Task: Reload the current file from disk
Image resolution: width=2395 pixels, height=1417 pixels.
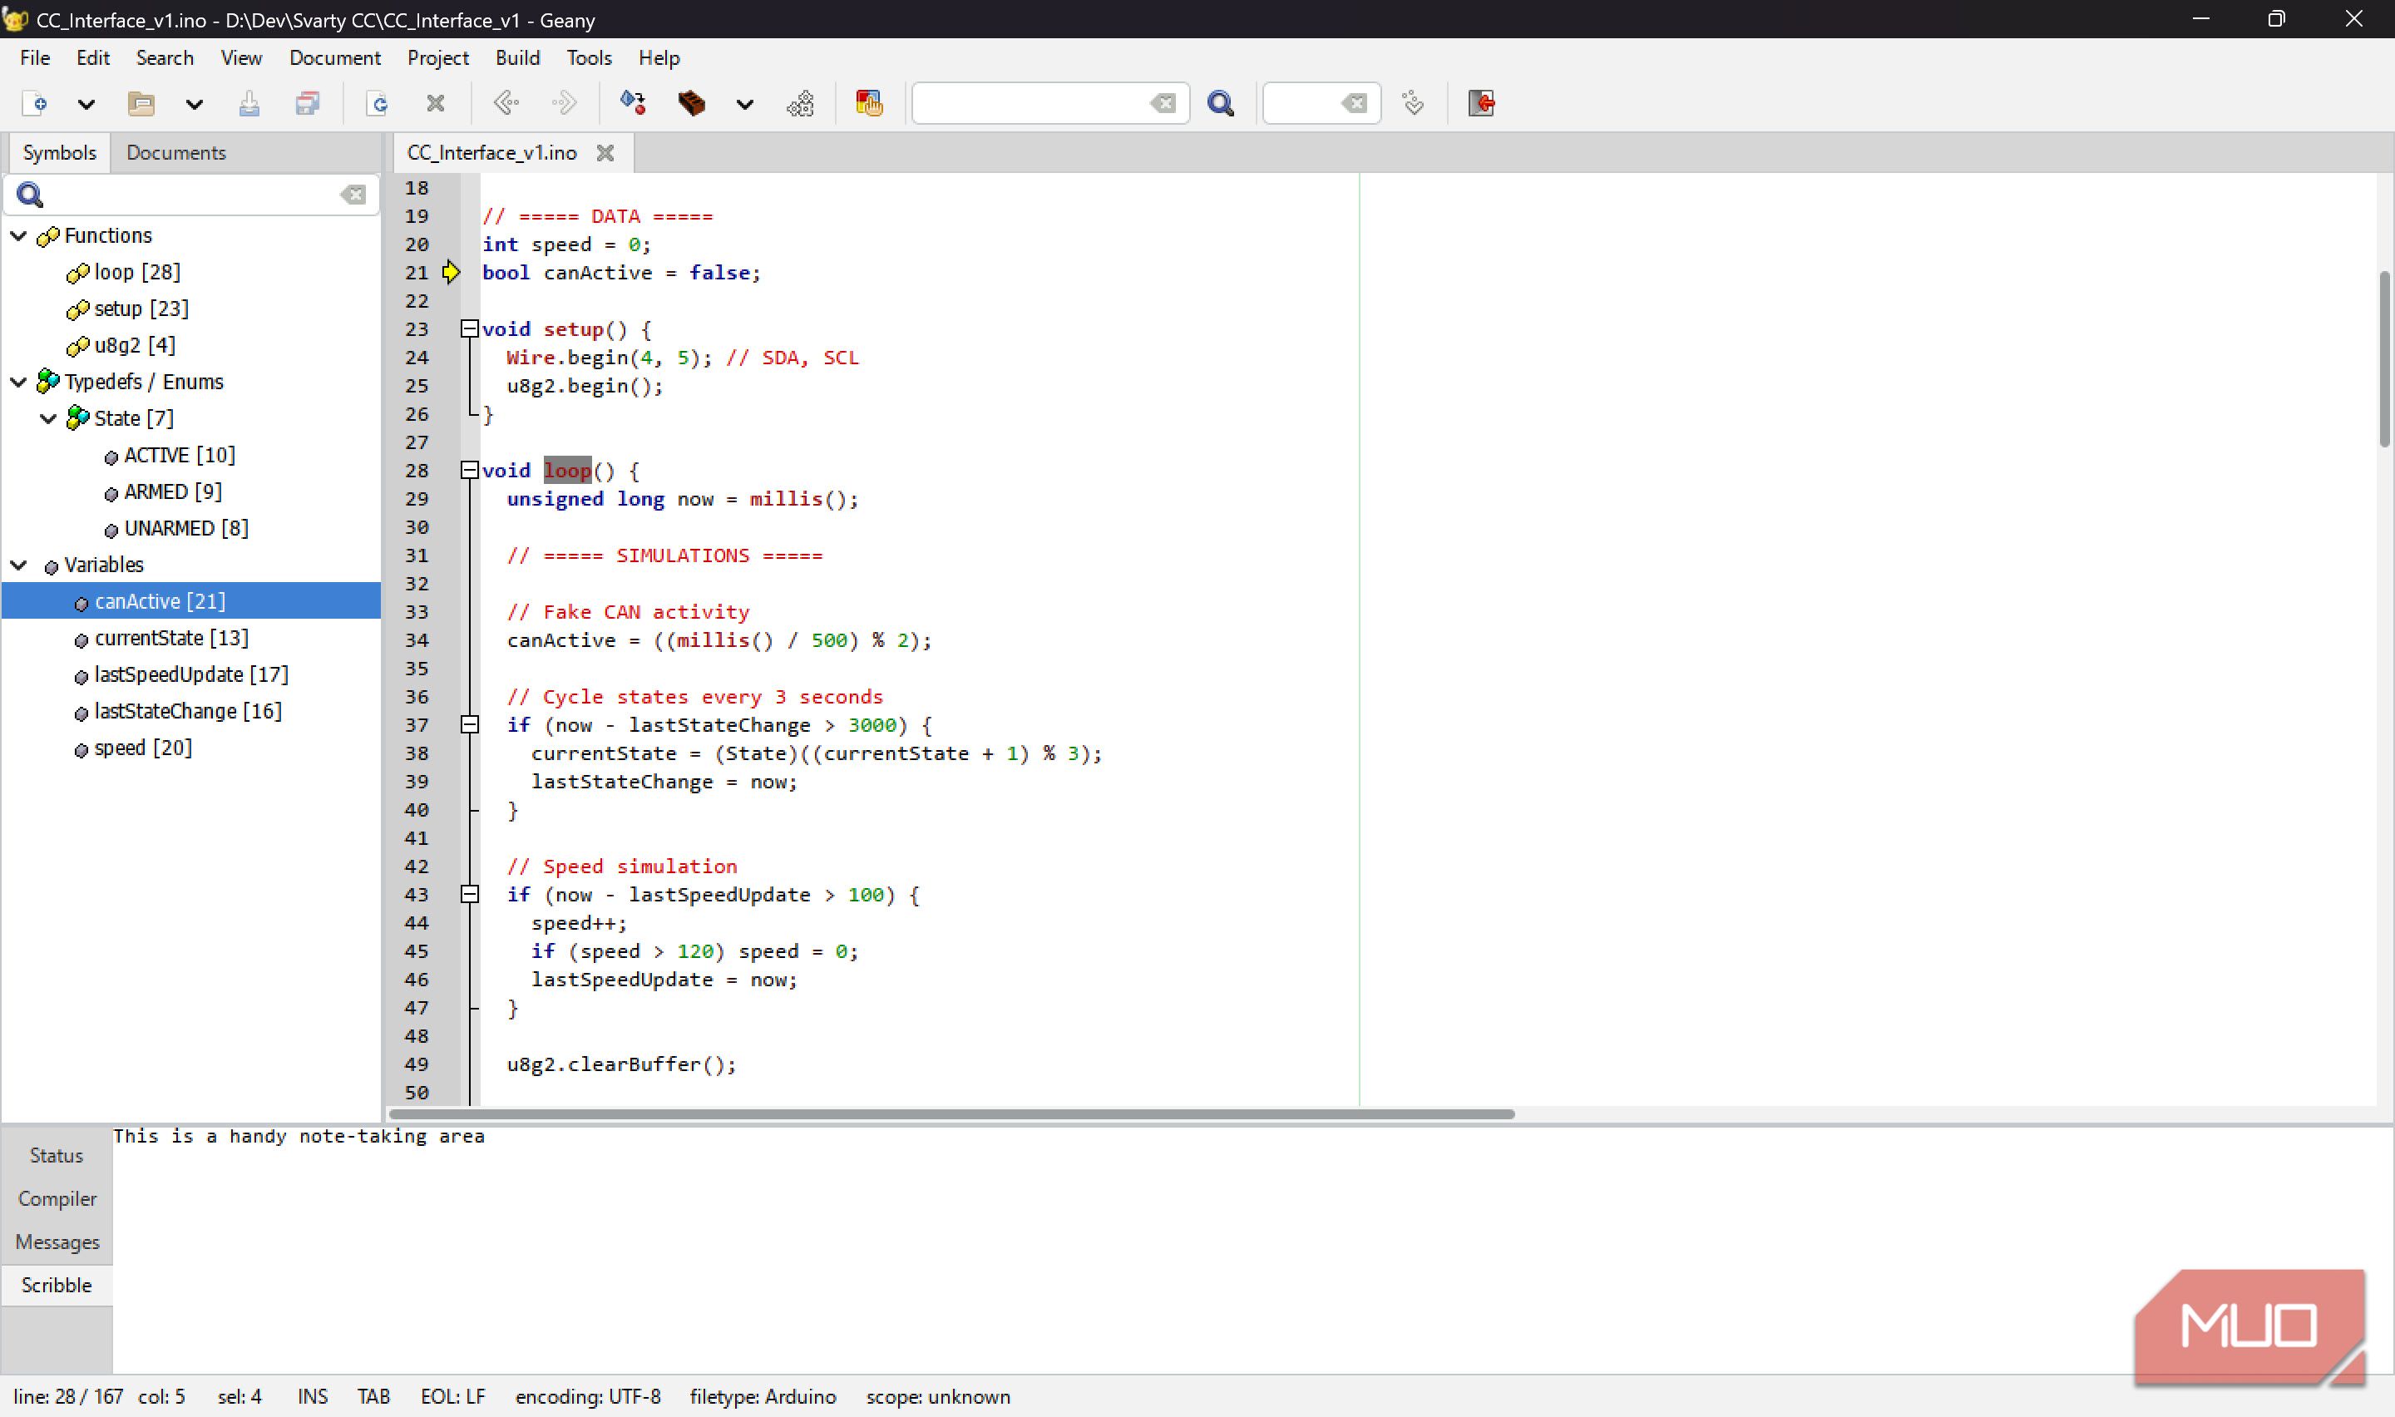Action: click(378, 103)
